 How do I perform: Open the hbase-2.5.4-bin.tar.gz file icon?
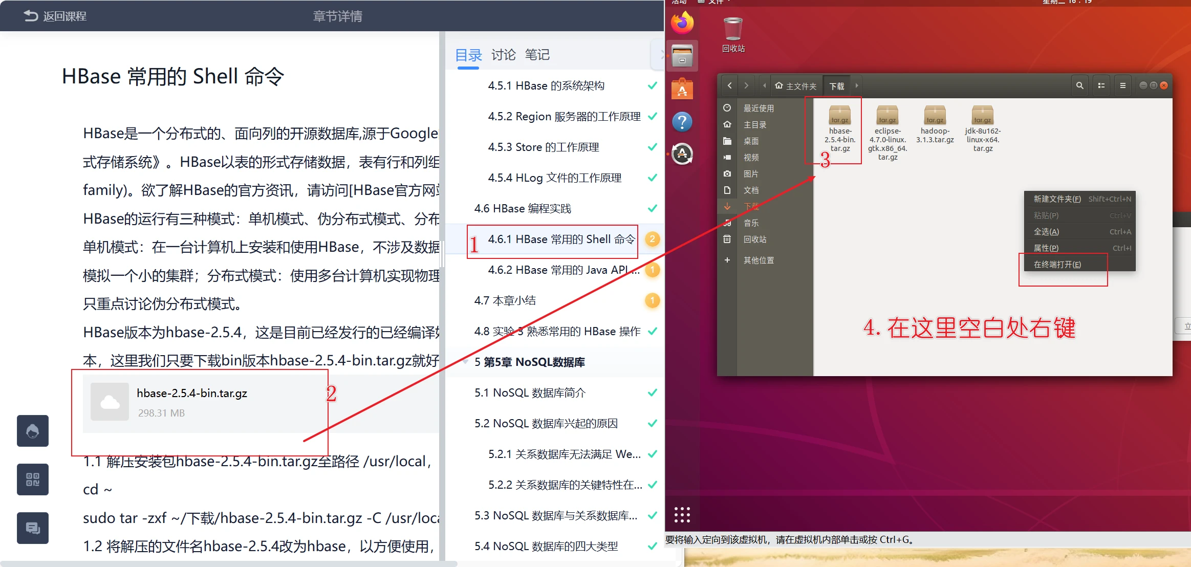tap(839, 116)
